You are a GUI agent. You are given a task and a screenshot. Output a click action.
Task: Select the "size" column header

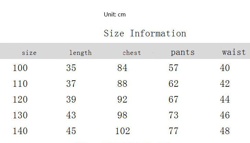pyautogui.click(x=29, y=53)
